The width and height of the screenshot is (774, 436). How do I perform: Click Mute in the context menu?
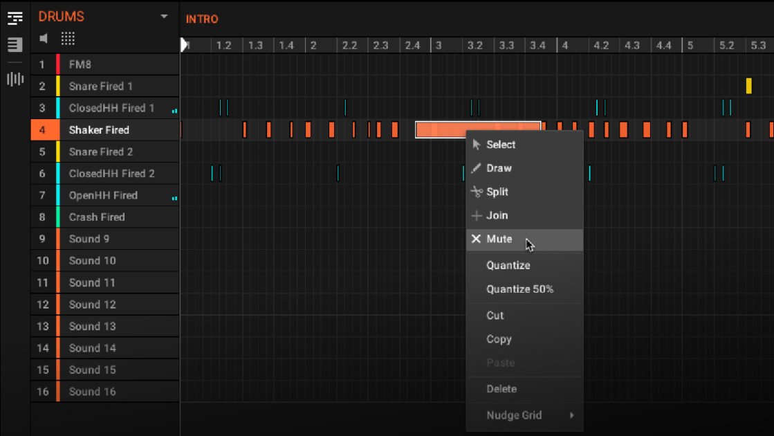[525, 239]
